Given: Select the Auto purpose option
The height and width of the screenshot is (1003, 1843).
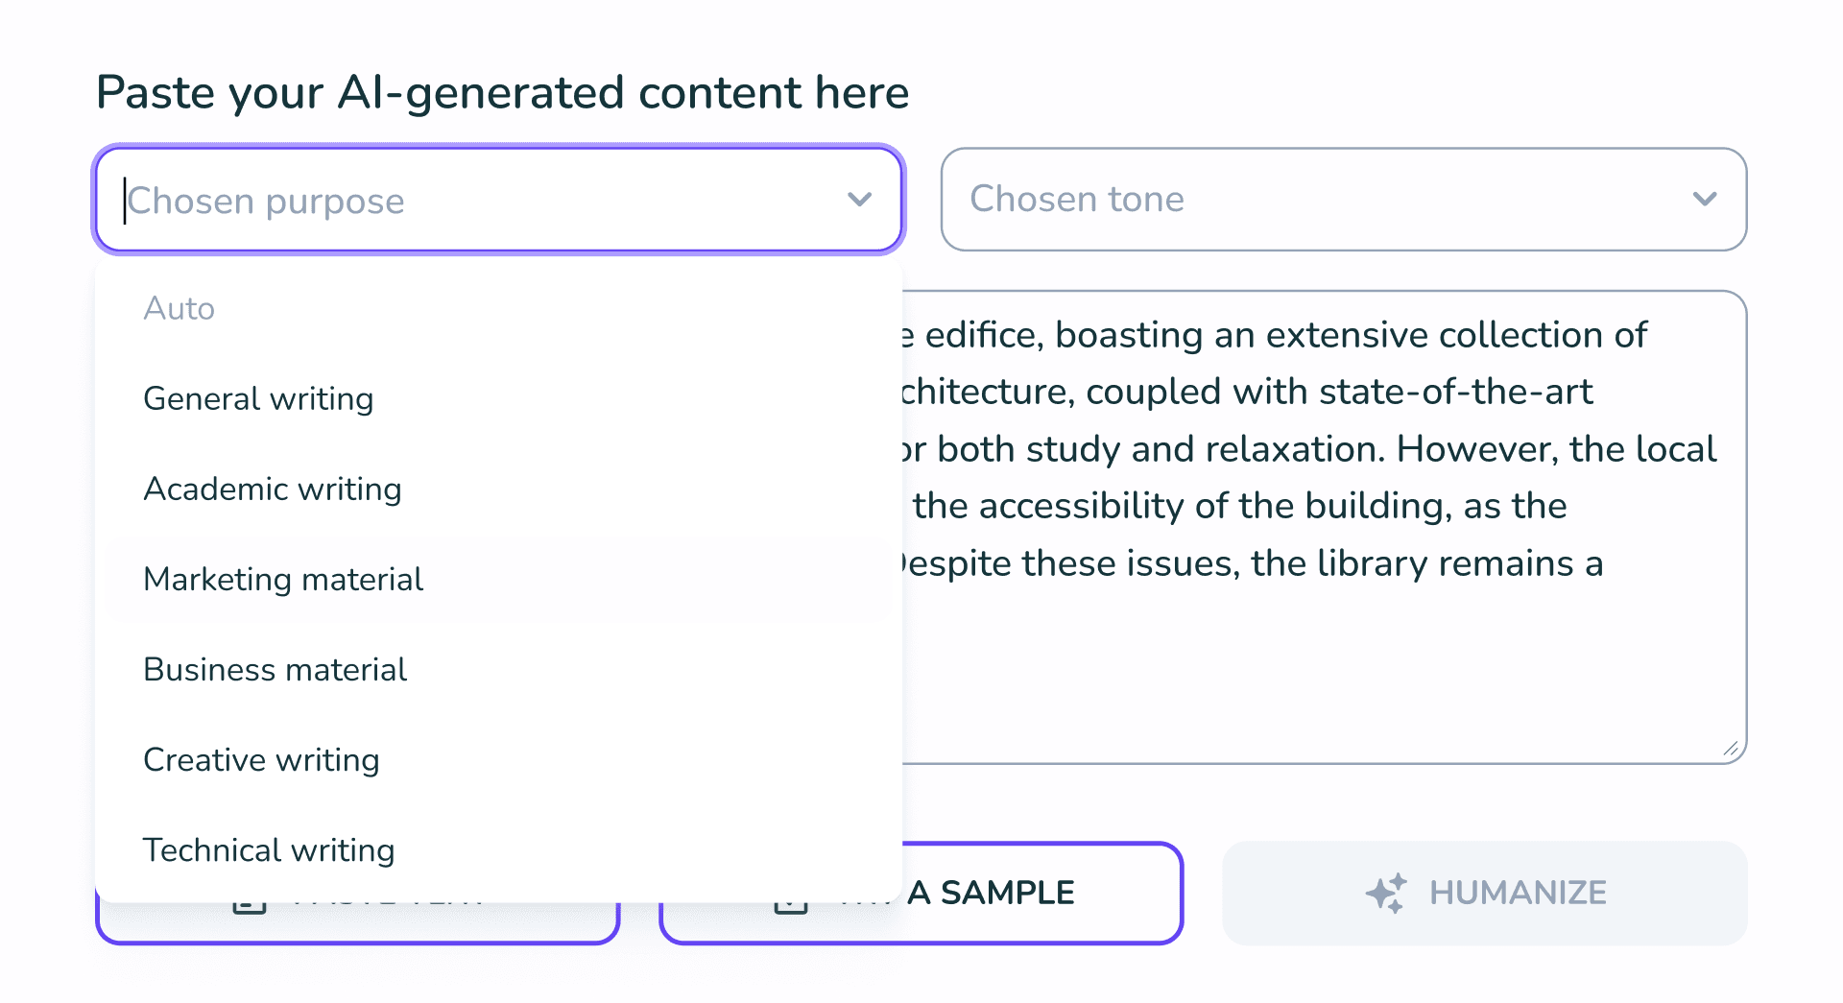Looking at the screenshot, I should (x=180, y=309).
